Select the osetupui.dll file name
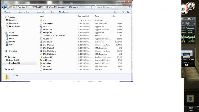199x112 pixels. pos(47,57)
